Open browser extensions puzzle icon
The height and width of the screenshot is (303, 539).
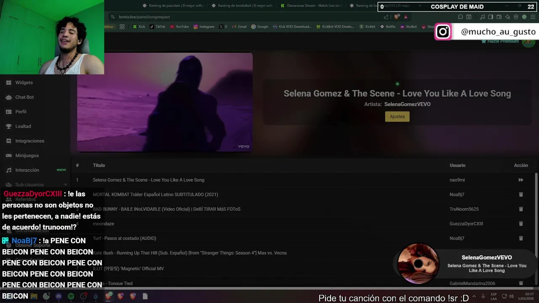pyautogui.click(x=460, y=17)
